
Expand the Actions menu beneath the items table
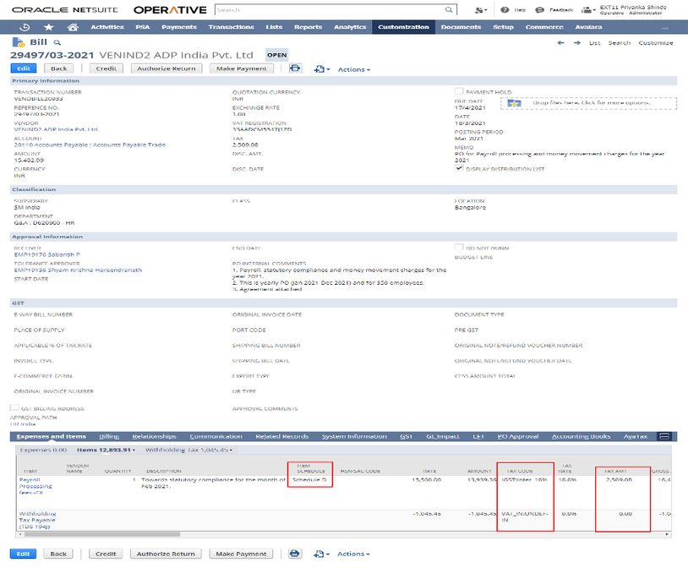pyautogui.click(x=353, y=554)
